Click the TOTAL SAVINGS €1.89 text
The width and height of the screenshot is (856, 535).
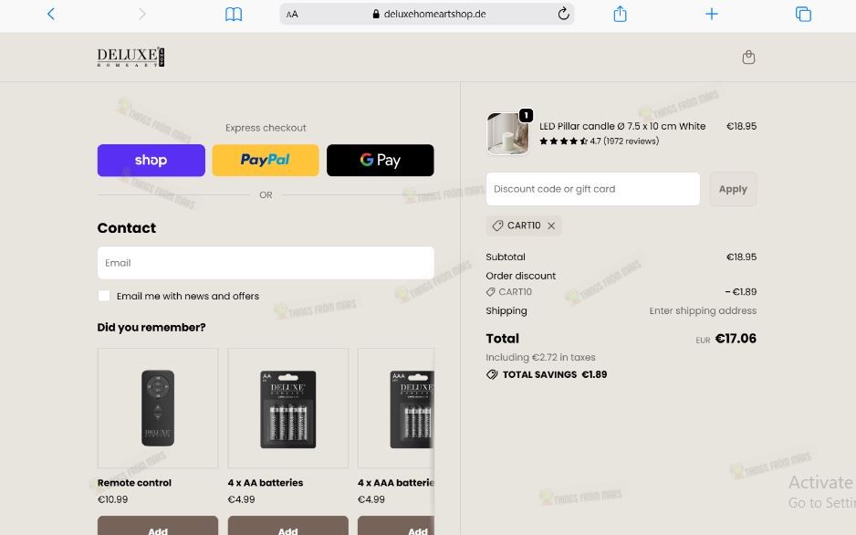pos(555,374)
